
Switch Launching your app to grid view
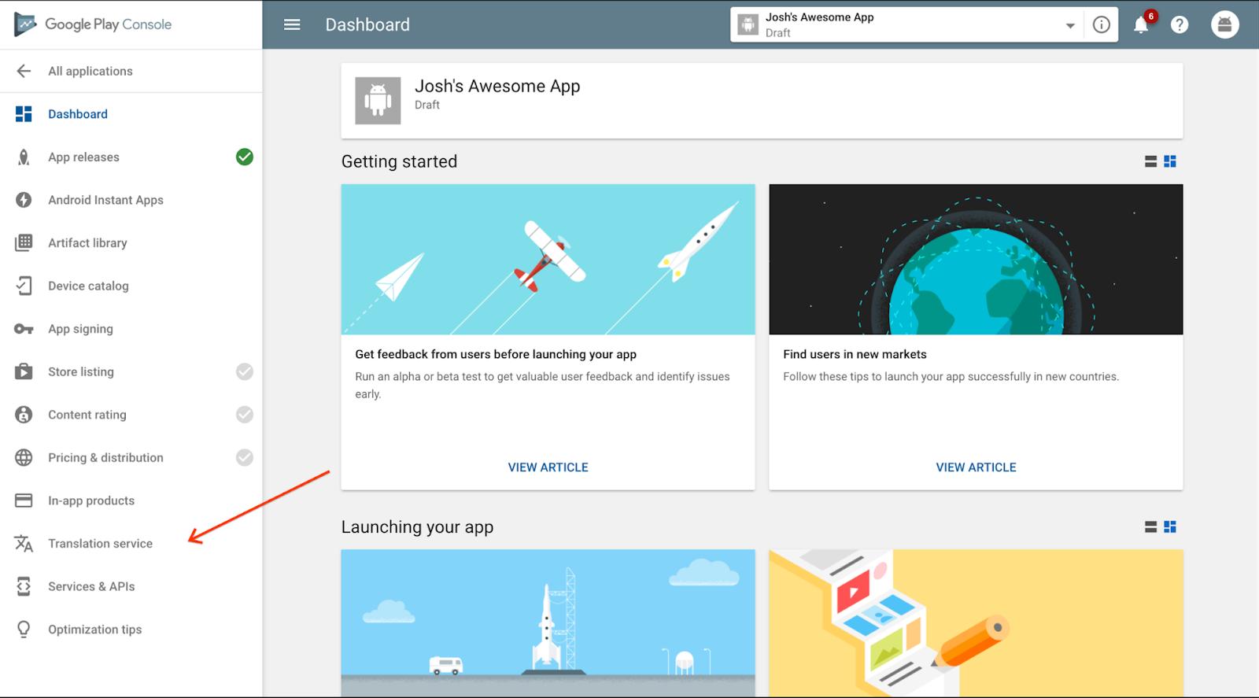[1170, 526]
